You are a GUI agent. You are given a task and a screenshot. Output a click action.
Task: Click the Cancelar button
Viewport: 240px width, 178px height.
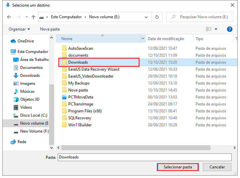(x=217, y=167)
